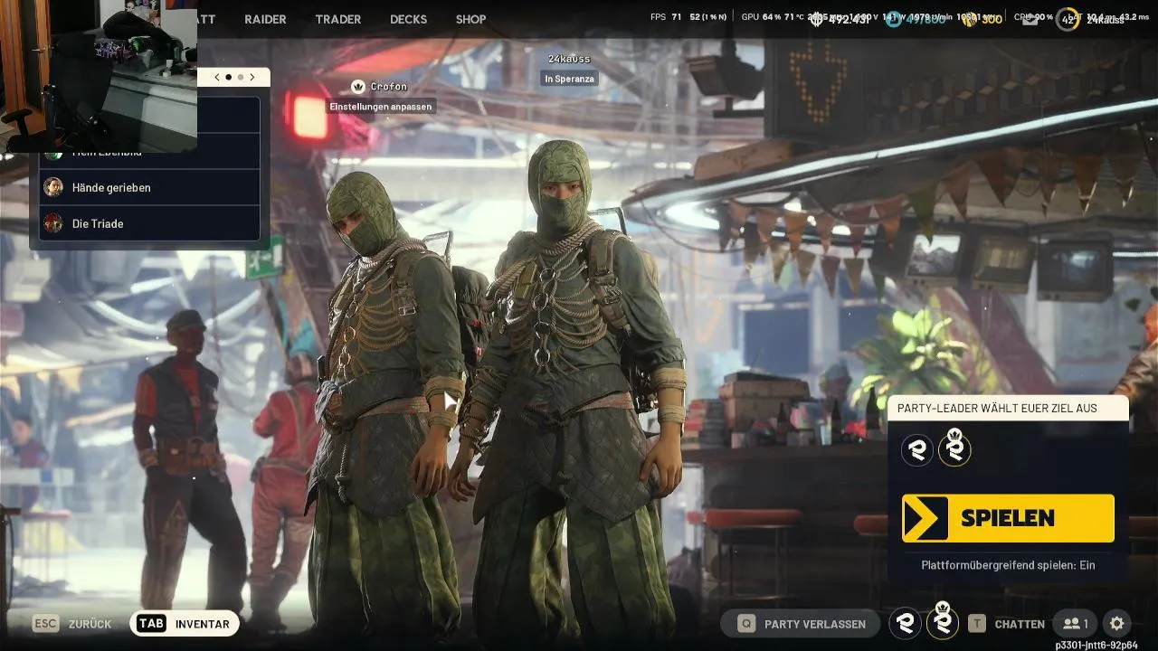Go to the next emote page arrow
The image size is (1158, 651).
point(252,77)
